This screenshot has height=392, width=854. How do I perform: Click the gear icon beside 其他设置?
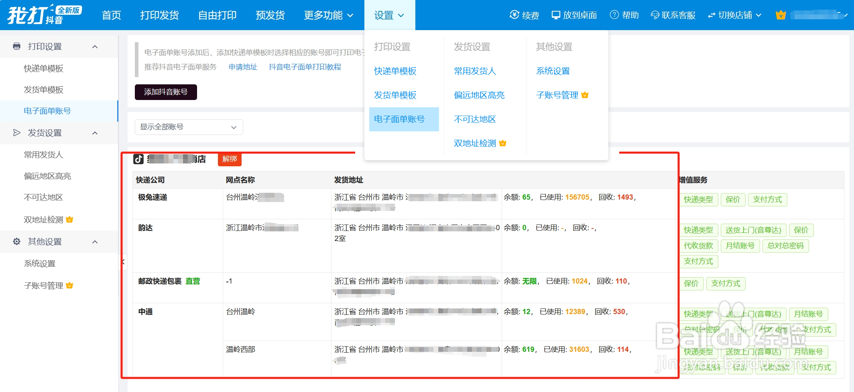click(x=16, y=241)
